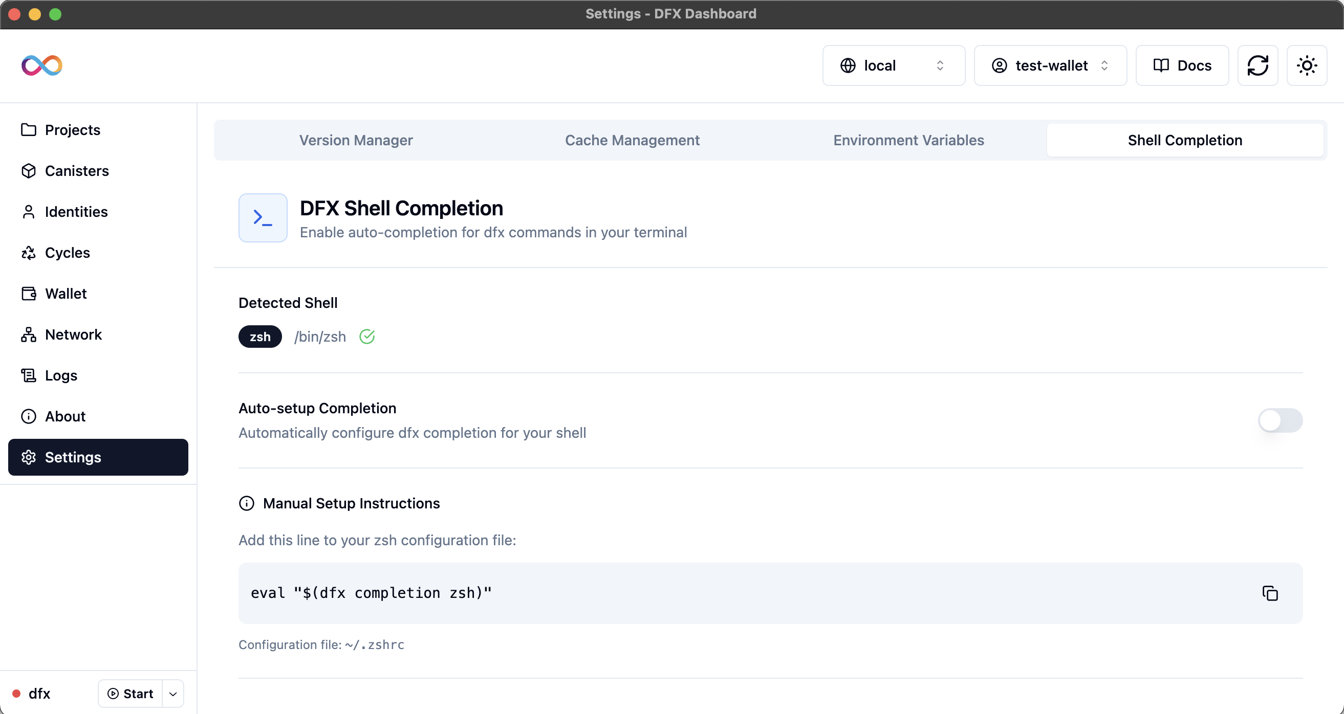Viewport: 1344px width, 714px height.
Task: Expand the Start button options chevron
Action: pos(172,694)
